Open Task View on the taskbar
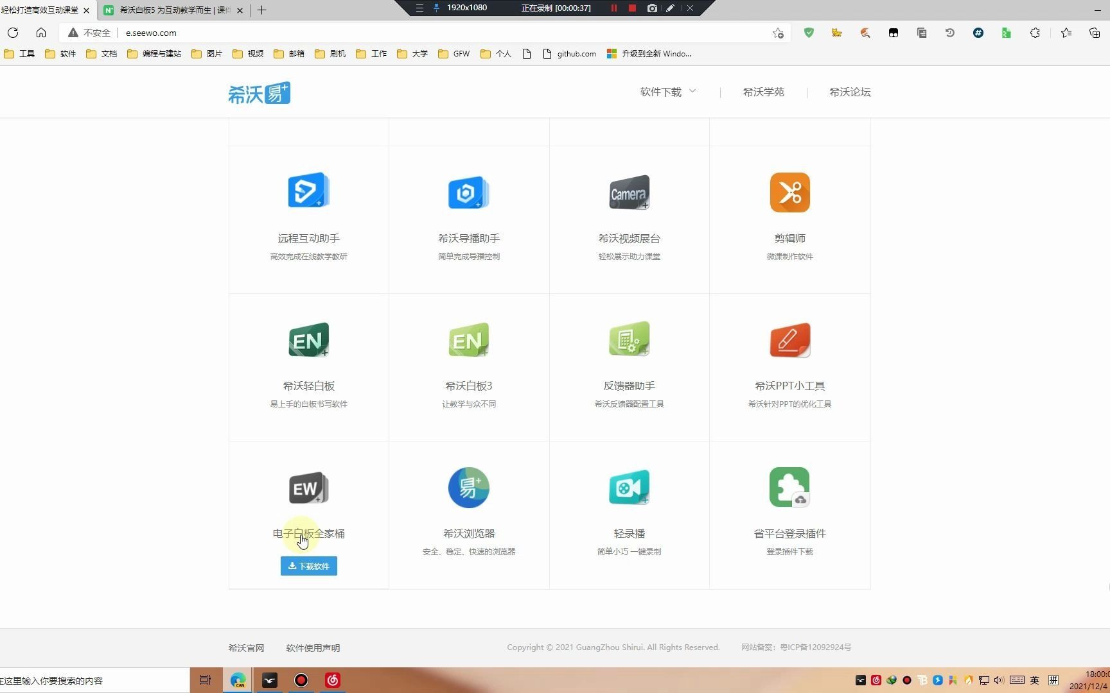This screenshot has height=693, width=1110. [x=206, y=680]
